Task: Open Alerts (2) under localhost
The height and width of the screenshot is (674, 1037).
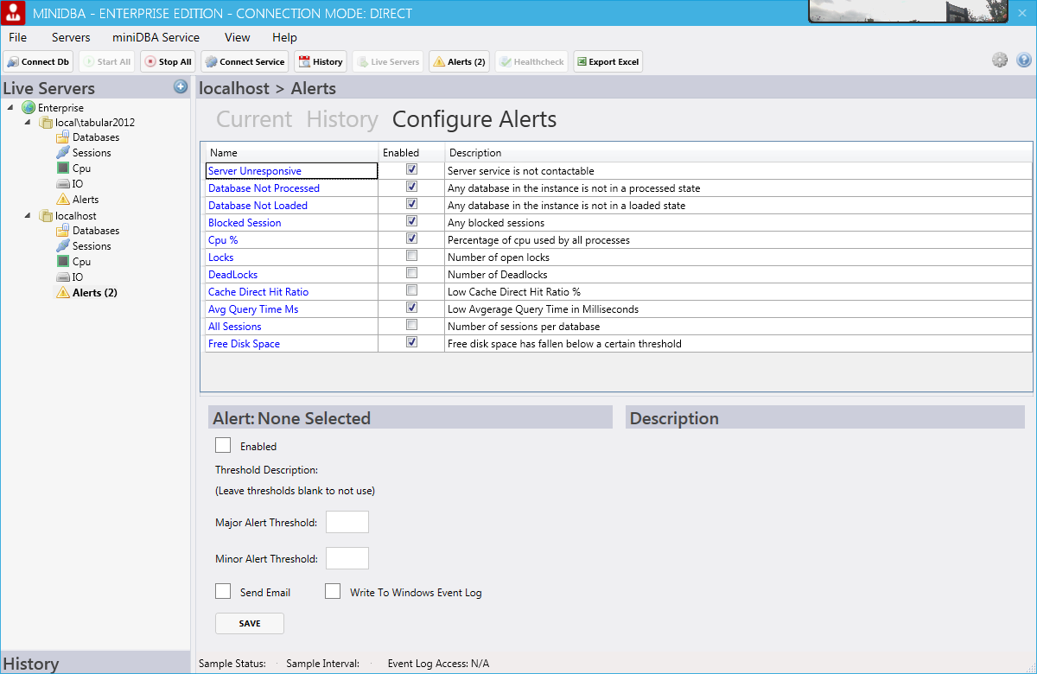Action: point(87,293)
